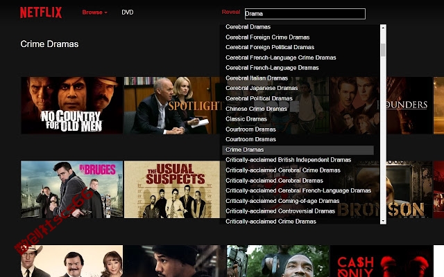Go to the DVD section
444x277 pixels.
pyautogui.click(x=128, y=12)
